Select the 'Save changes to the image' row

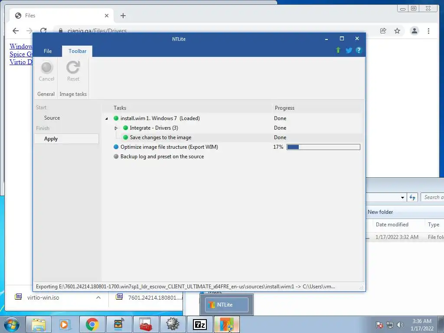232,137
